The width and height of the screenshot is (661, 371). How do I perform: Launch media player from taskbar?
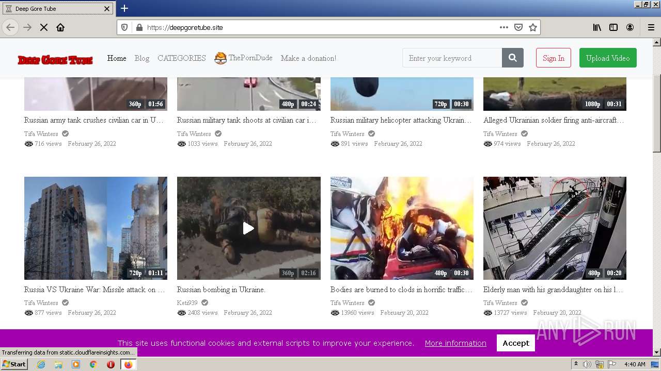coord(76,364)
